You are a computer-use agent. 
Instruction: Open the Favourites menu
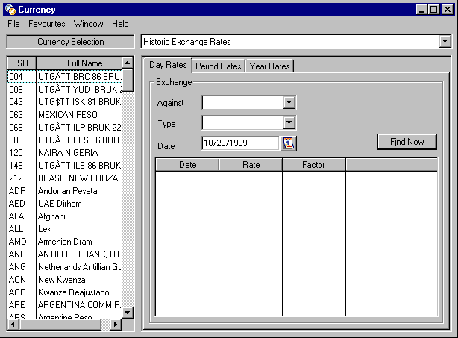point(46,24)
